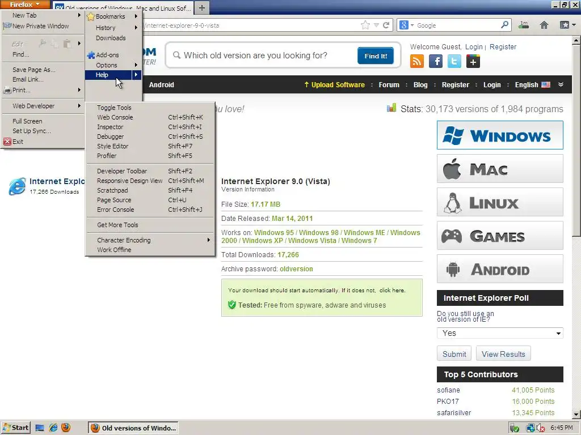The height and width of the screenshot is (435, 581).
Task: Open the Facebook icon link
Action: 436,61
